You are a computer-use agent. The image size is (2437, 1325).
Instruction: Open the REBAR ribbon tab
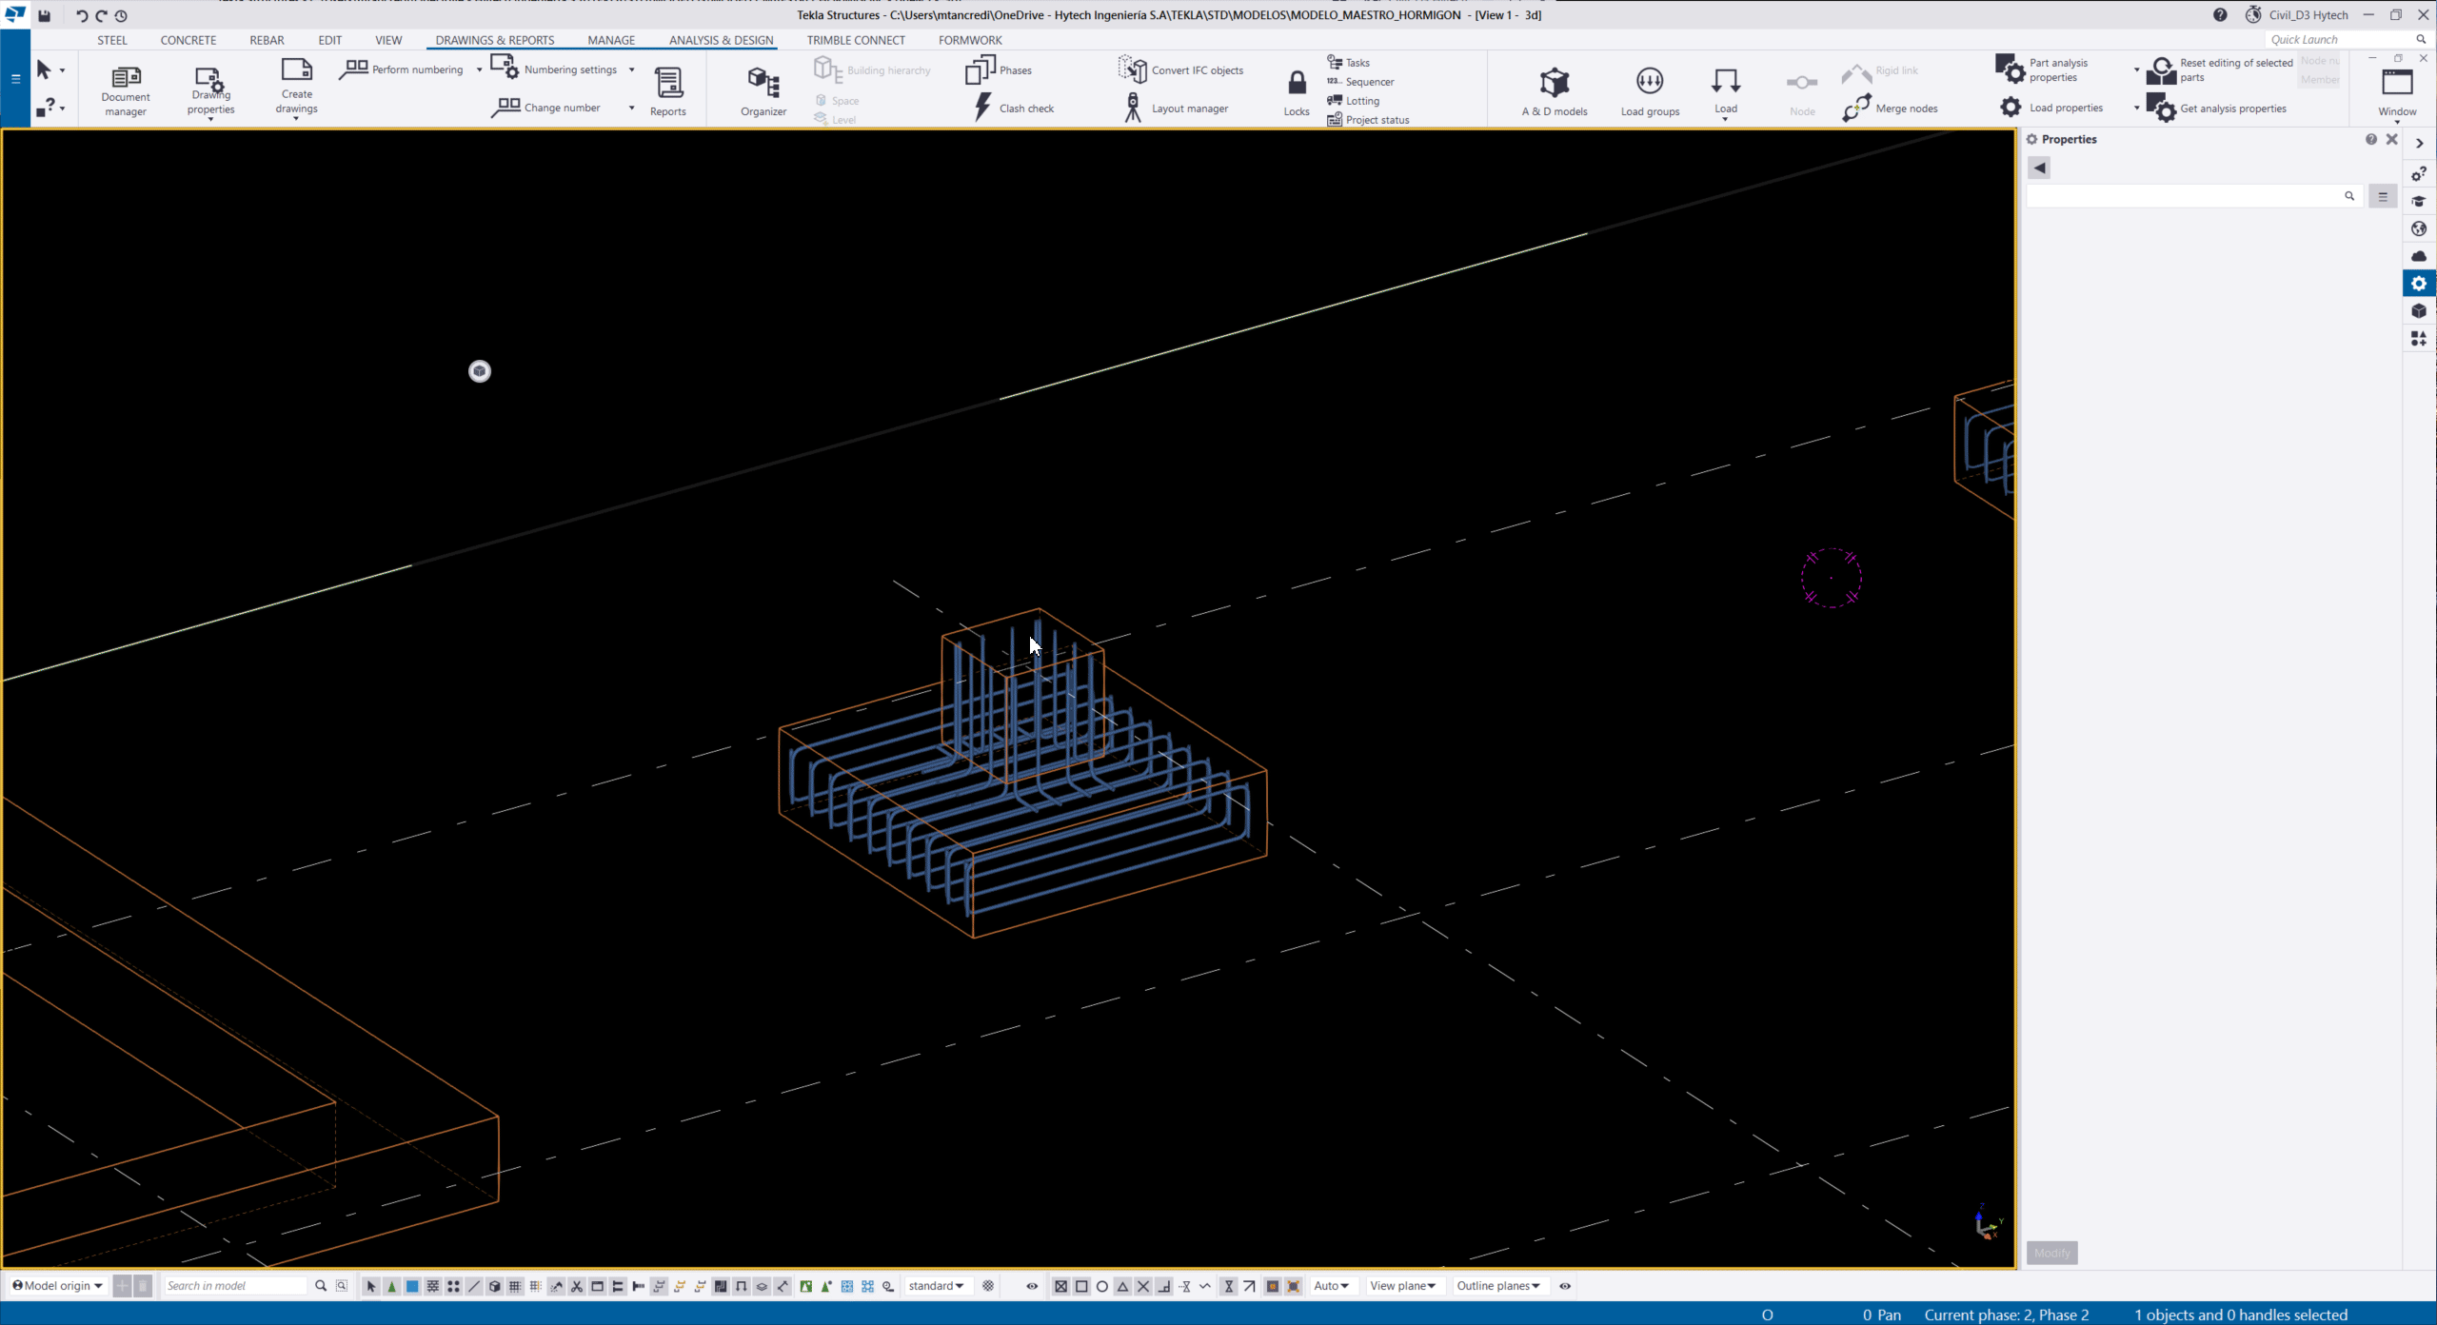point(267,40)
